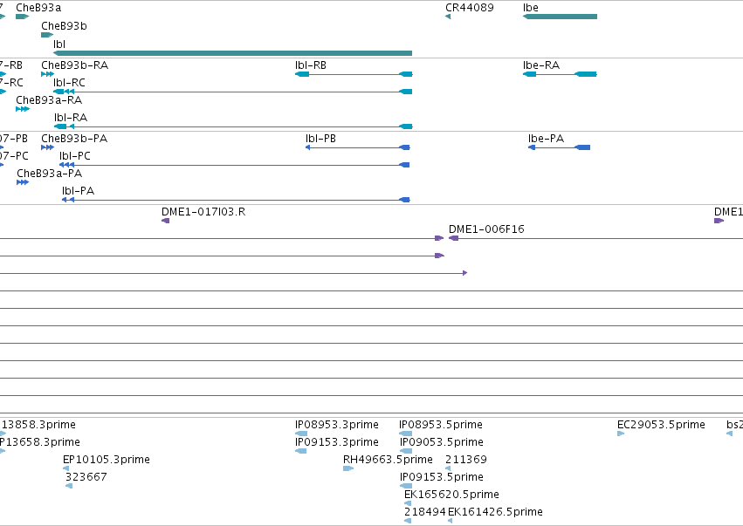Image resolution: width=743 pixels, height=526 pixels.
Task: Click the CR44089 gene marker
Action: (x=448, y=17)
